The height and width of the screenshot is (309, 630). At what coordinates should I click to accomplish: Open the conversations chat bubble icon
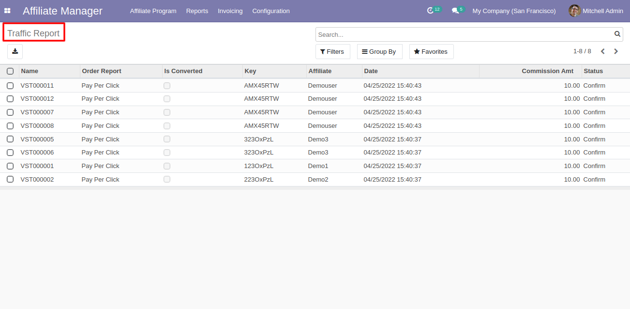coord(455,11)
